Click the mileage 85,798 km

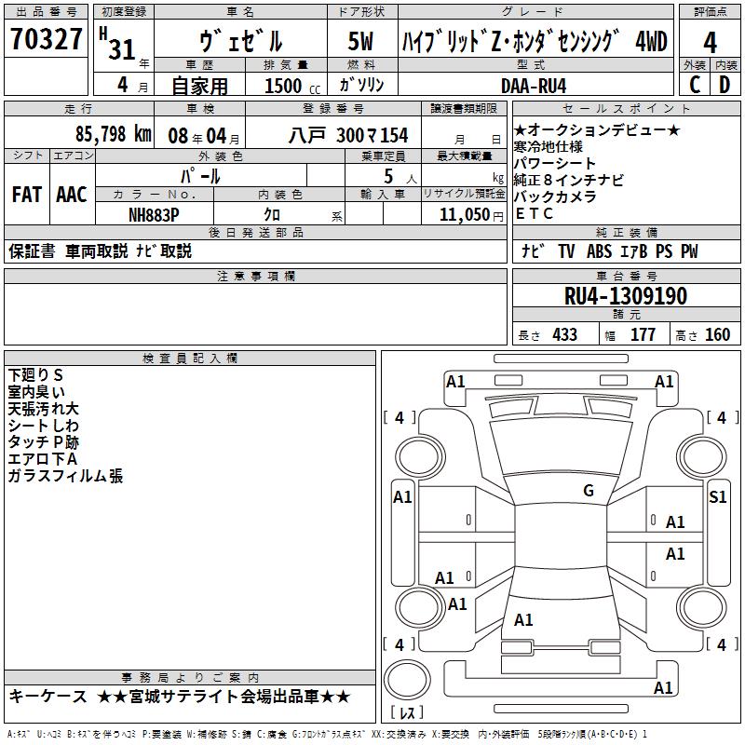click(113, 134)
